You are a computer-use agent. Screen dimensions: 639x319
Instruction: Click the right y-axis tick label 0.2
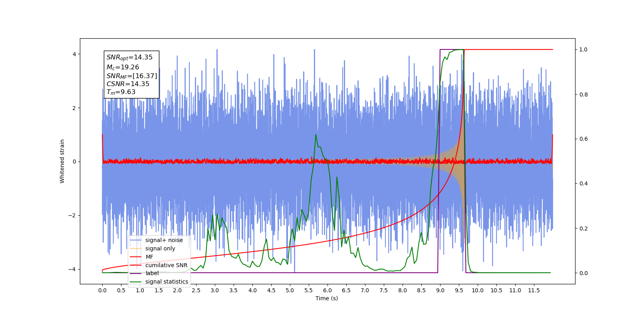click(x=583, y=228)
